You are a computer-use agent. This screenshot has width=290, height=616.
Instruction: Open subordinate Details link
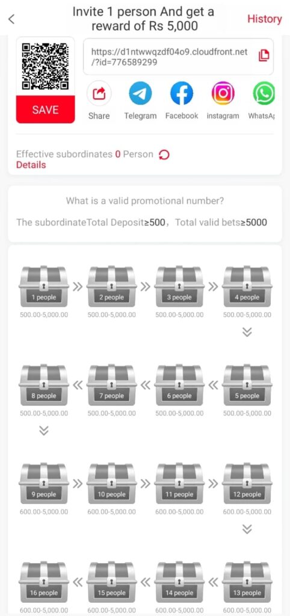pos(31,165)
